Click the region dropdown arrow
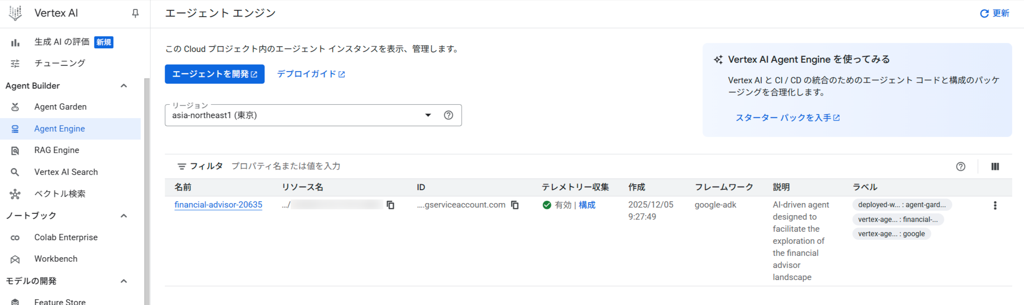 [428, 115]
